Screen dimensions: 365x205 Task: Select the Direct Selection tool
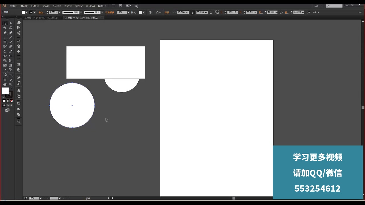pyautogui.click(x=11, y=23)
